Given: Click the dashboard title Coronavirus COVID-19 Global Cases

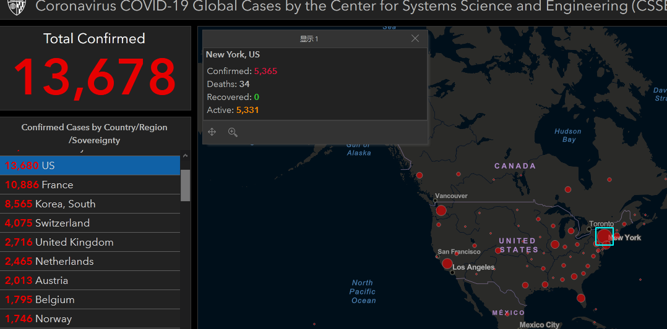Looking at the screenshot, I should pyautogui.click(x=351, y=6).
